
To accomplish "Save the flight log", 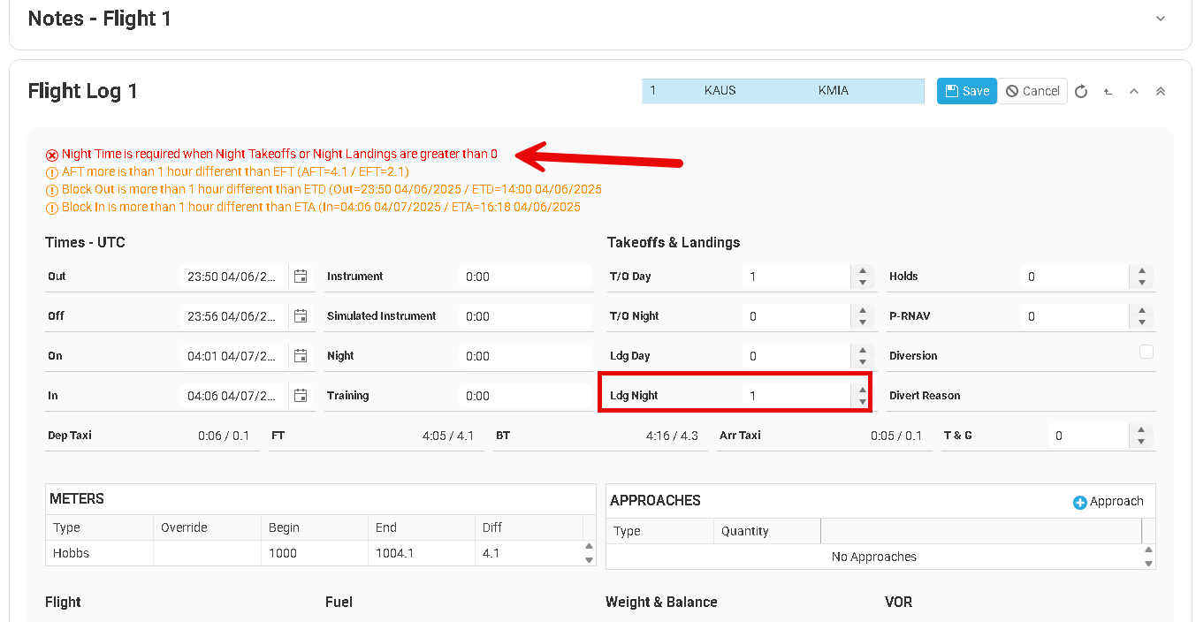I will [x=967, y=91].
